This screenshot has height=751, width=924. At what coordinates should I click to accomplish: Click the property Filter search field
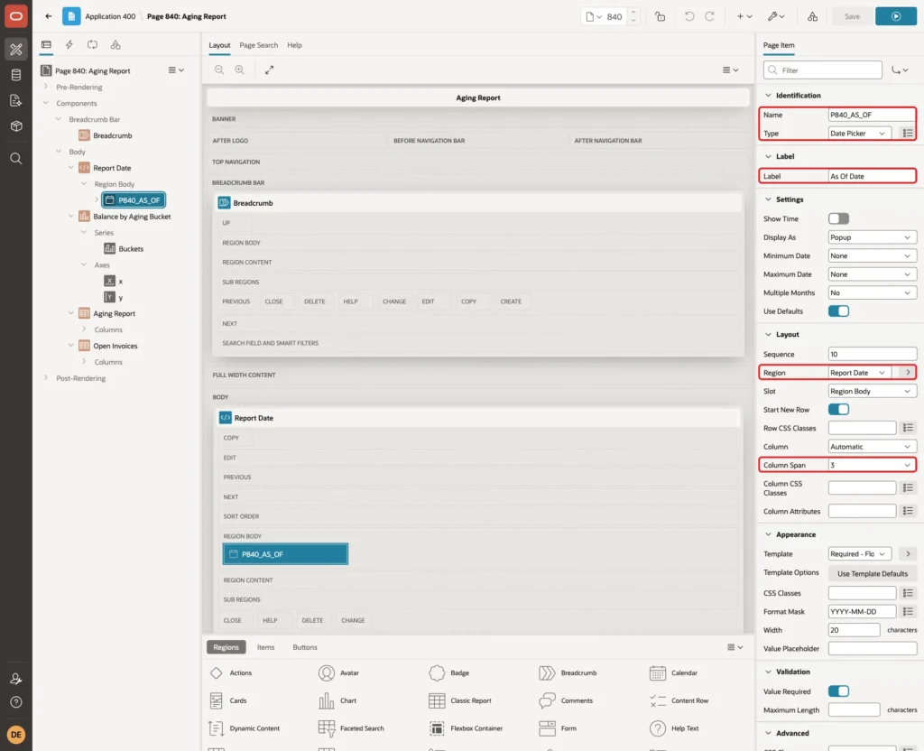click(823, 70)
